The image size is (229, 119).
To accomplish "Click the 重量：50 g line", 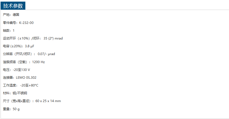I will tap(11, 109).
